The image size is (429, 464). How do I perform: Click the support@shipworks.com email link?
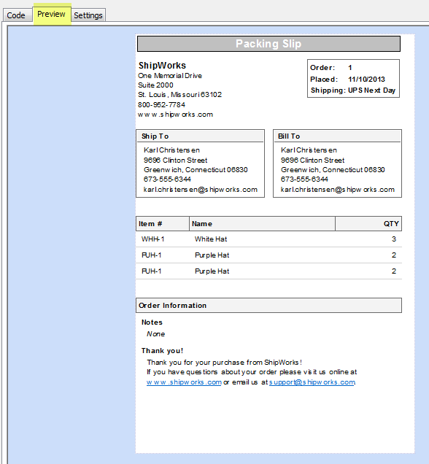[312, 382]
